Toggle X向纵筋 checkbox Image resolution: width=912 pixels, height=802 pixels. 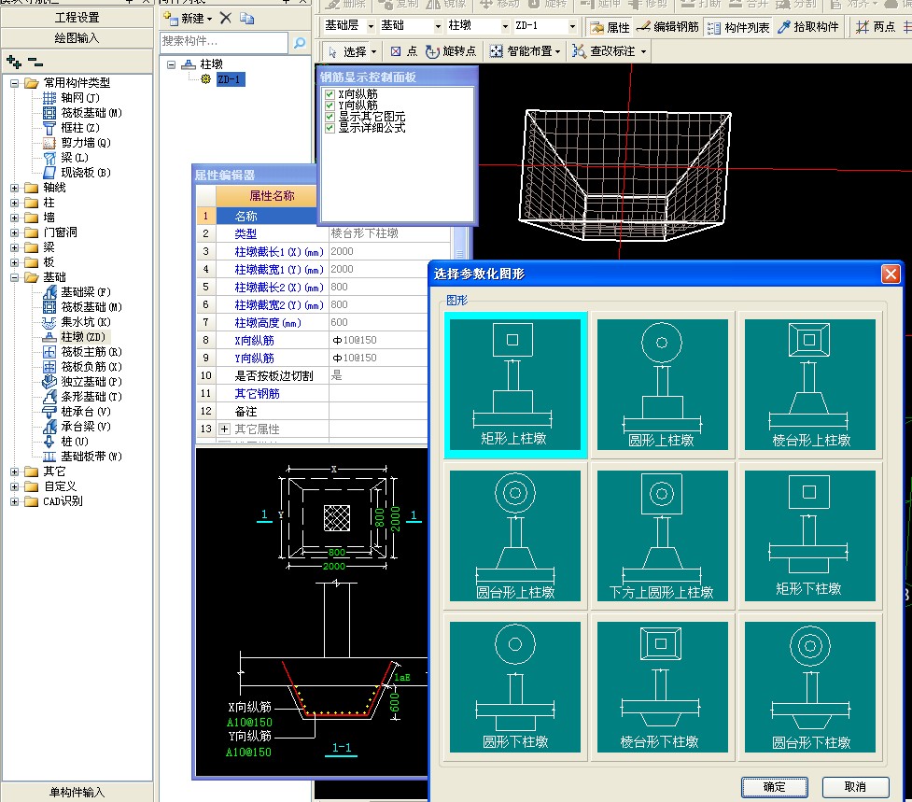(330, 94)
